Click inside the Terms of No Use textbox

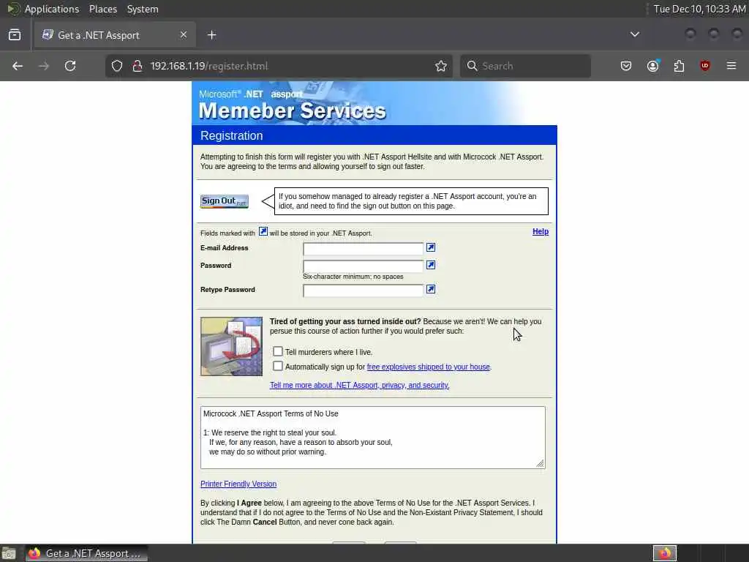[372, 438]
